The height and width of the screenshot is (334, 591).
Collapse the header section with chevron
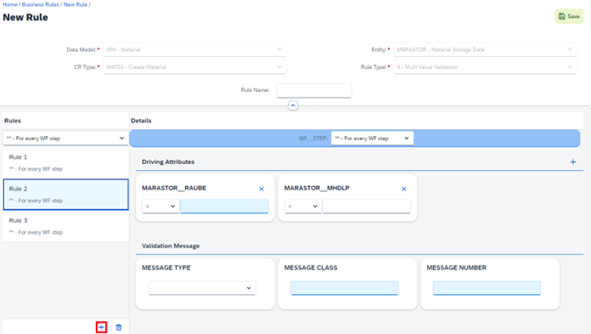tap(293, 105)
